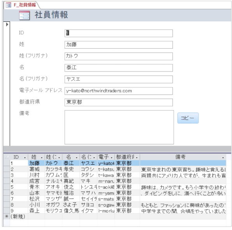The width and height of the screenshot is (232, 230).
Task: Click the form icon in F_社員情報 tab
Action: (x=8, y=5)
